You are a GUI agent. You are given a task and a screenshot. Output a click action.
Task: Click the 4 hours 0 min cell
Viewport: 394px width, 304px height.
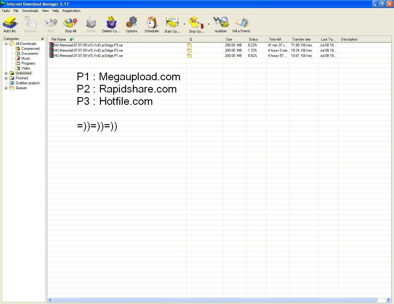tap(277, 50)
